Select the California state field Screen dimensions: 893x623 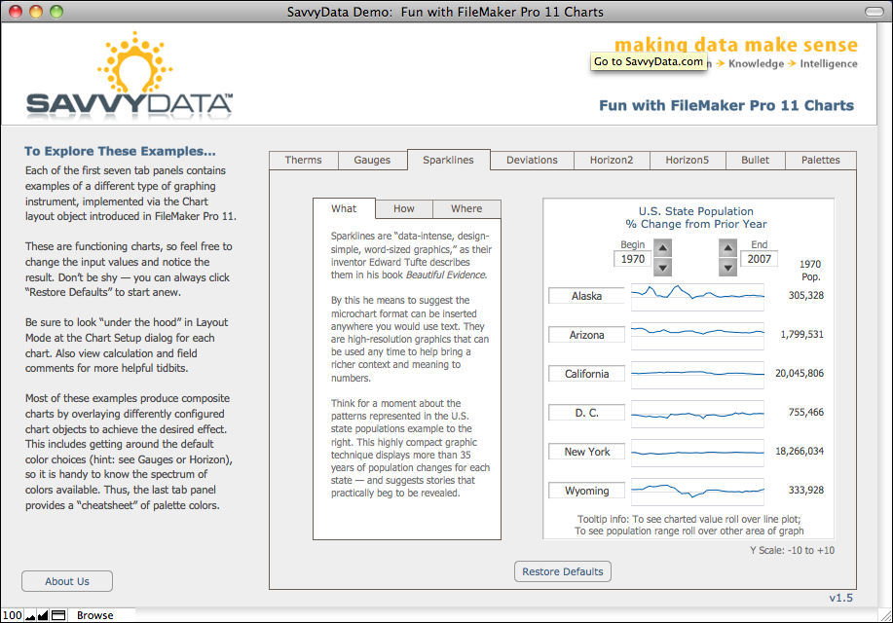pos(586,374)
